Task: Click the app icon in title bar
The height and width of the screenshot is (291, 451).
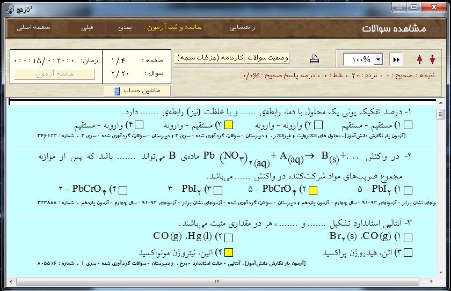Action: (10, 10)
